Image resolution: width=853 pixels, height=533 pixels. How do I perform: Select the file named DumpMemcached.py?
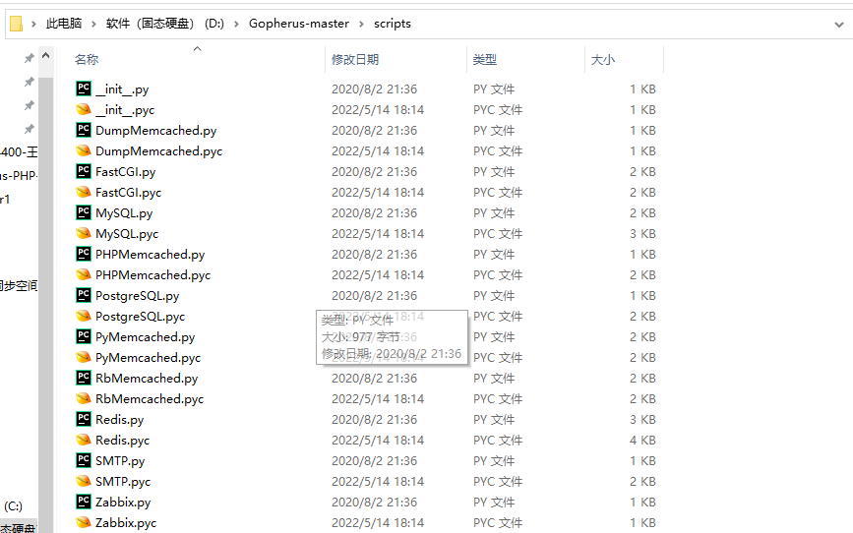pos(155,131)
